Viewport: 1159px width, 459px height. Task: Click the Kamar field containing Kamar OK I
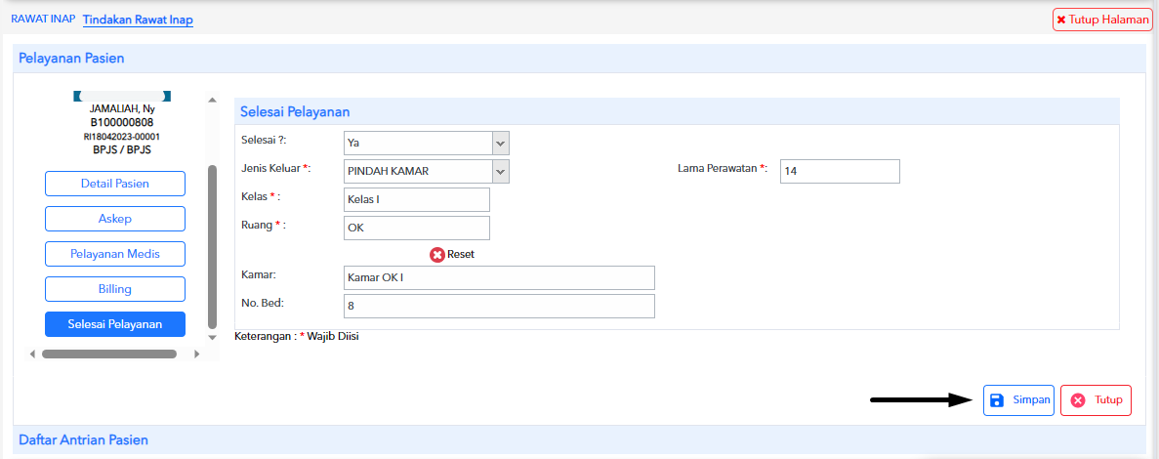coord(499,278)
